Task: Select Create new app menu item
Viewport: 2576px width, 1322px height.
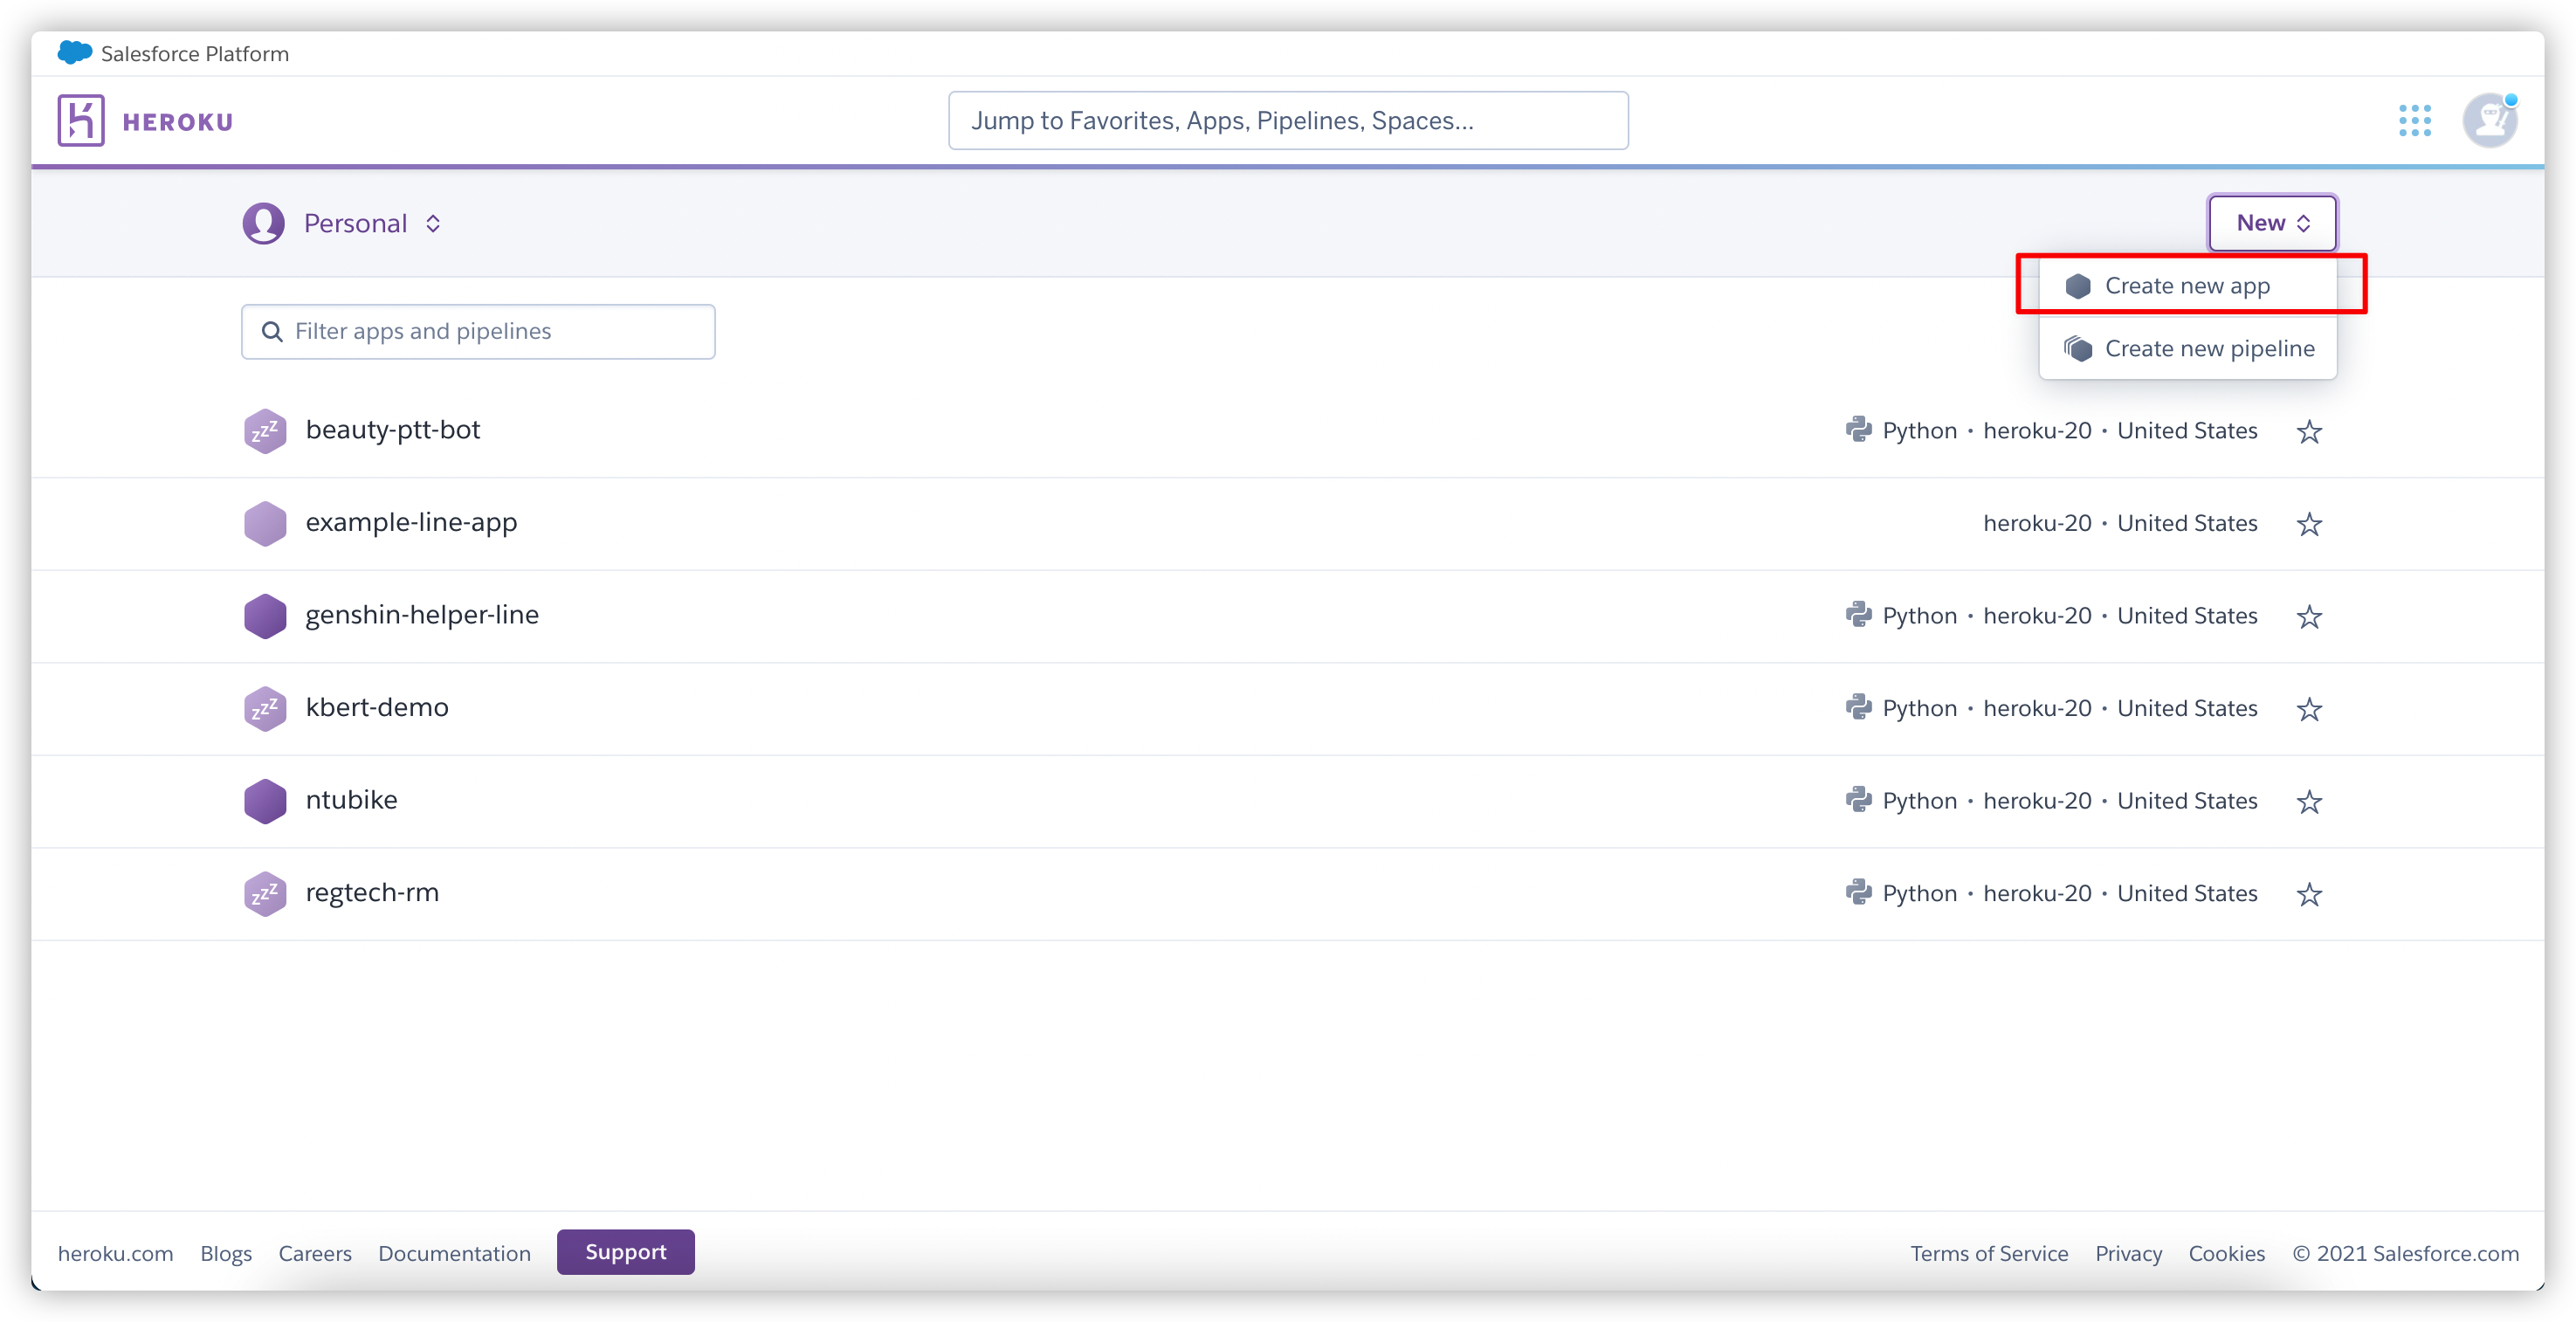Action: [x=2187, y=286]
